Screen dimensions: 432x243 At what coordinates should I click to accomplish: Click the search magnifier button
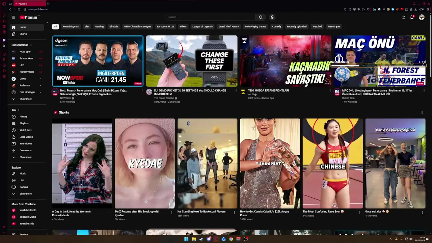[x=261, y=17]
